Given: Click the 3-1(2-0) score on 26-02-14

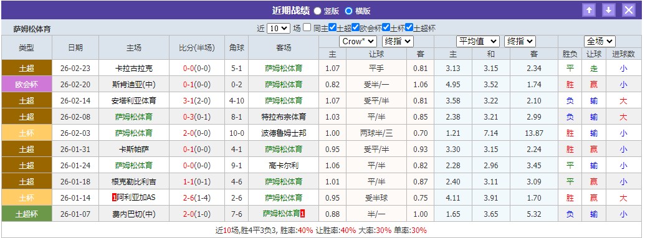Looking at the screenshot, I should point(197,101).
